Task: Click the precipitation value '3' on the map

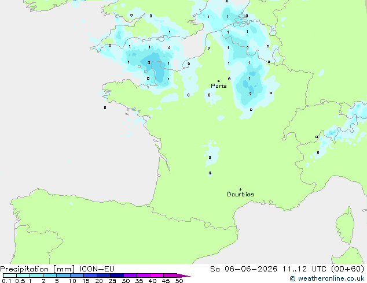Action: coord(149,63)
